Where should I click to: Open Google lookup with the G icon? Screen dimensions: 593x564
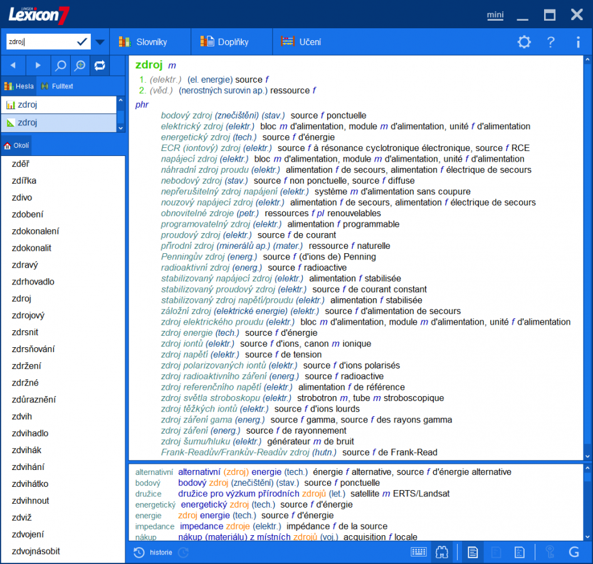[x=572, y=552]
